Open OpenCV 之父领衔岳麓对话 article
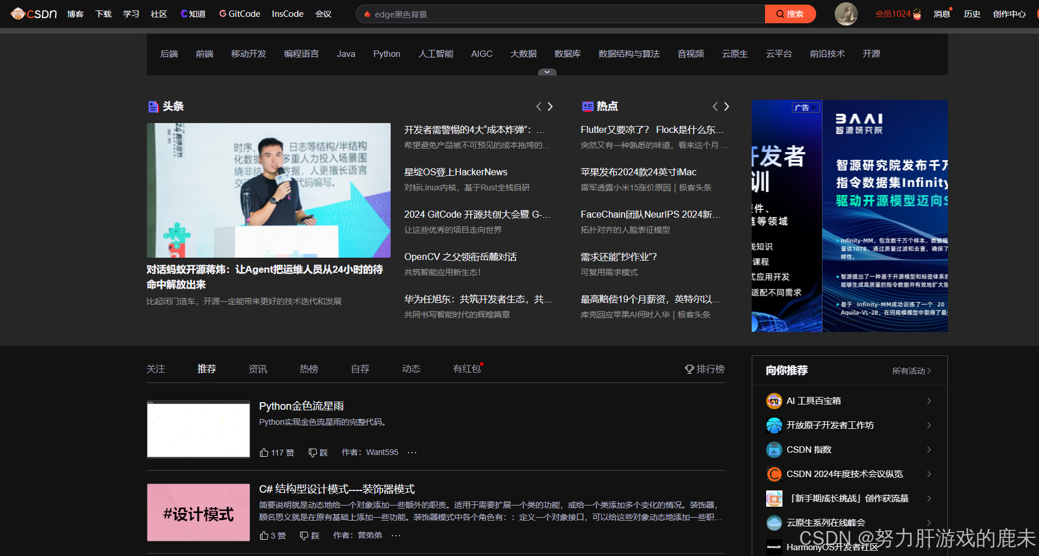The height and width of the screenshot is (556, 1039). 460,257
